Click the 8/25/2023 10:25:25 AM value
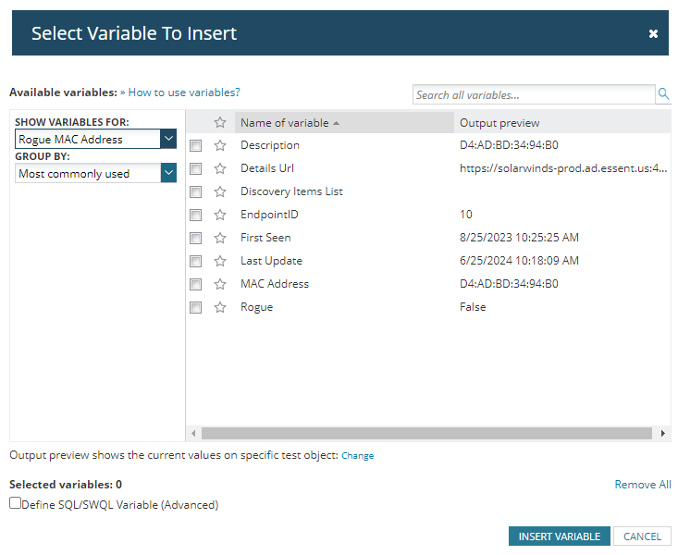 [x=519, y=238]
